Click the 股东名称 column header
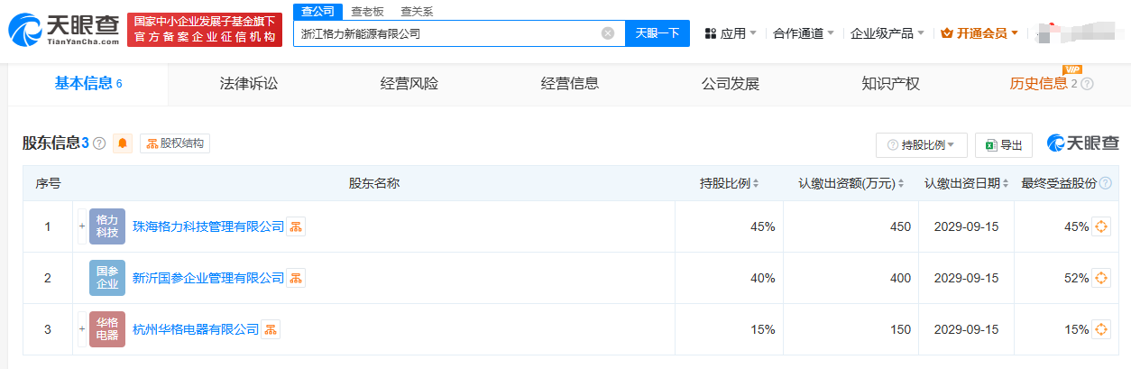This screenshot has width=1131, height=369. [x=374, y=183]
